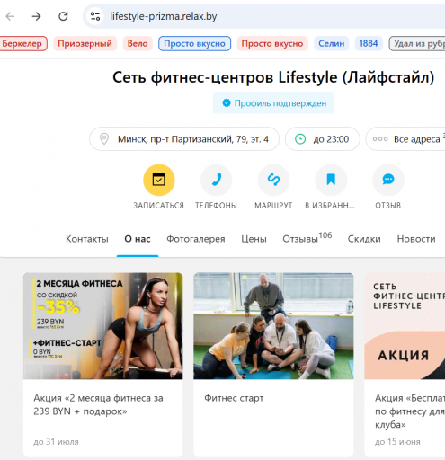Viewport: 445px width, 460px height.
Task: Open the red Просто вкусно bookmark
Action: (272, 44)
